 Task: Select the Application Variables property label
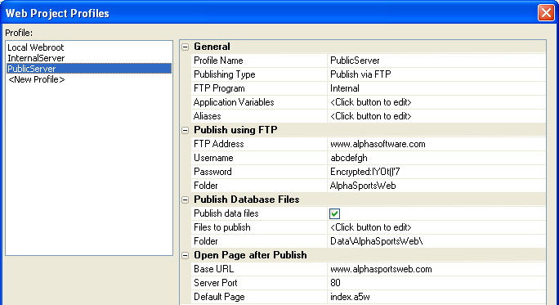tap(234, 102)
